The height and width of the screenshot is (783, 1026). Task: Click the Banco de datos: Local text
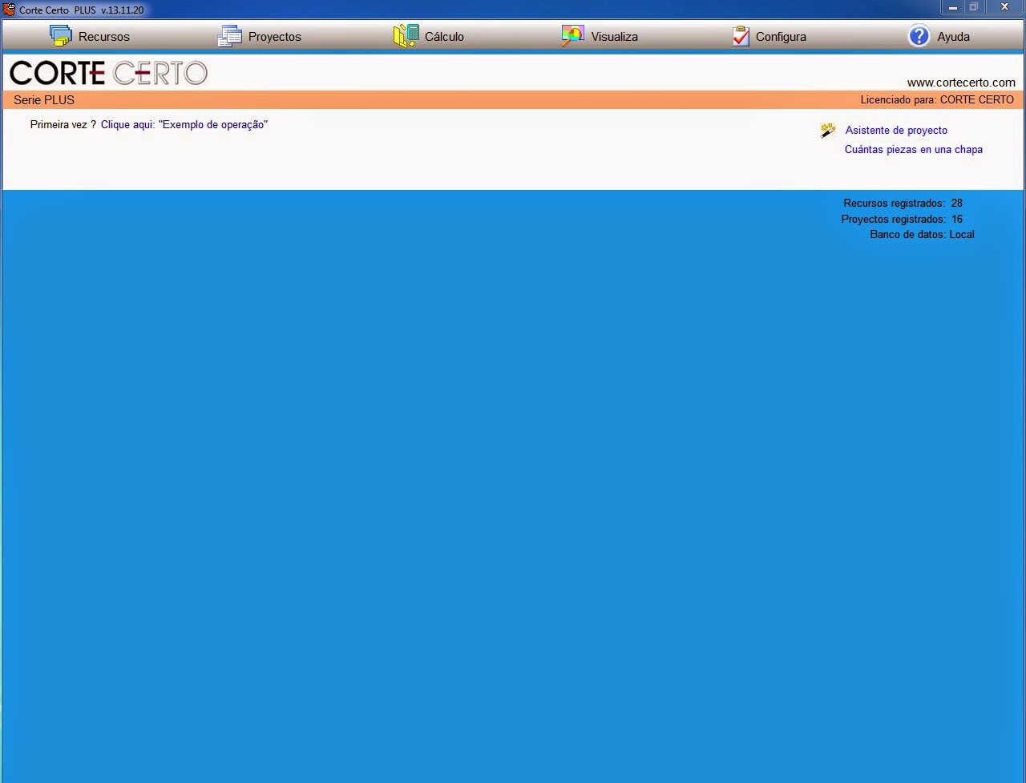pos(922,235)
